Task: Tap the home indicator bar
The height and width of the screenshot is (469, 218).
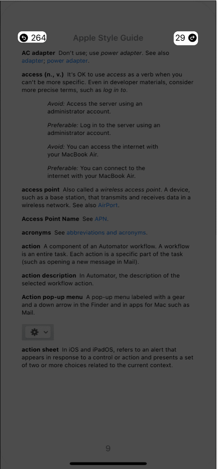Action: pos(108,464)
